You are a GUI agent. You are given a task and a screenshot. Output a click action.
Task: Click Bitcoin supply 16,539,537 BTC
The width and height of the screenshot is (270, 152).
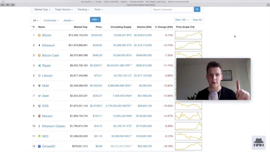[122, 35]
